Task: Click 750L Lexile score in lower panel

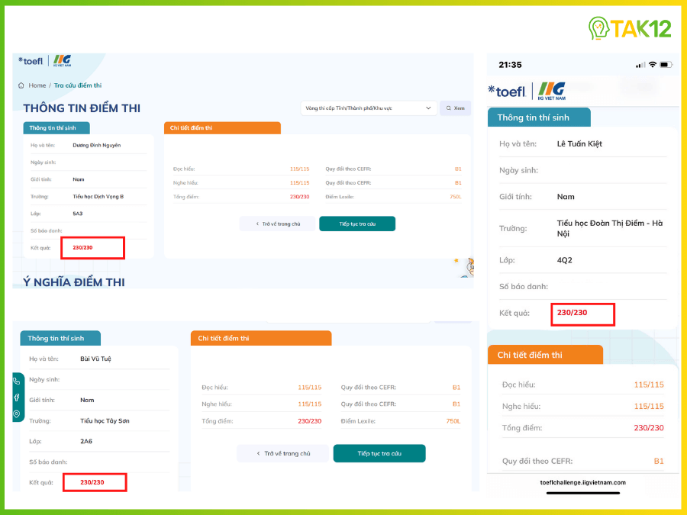Action: pyautogui.click(x=453, y=421)
